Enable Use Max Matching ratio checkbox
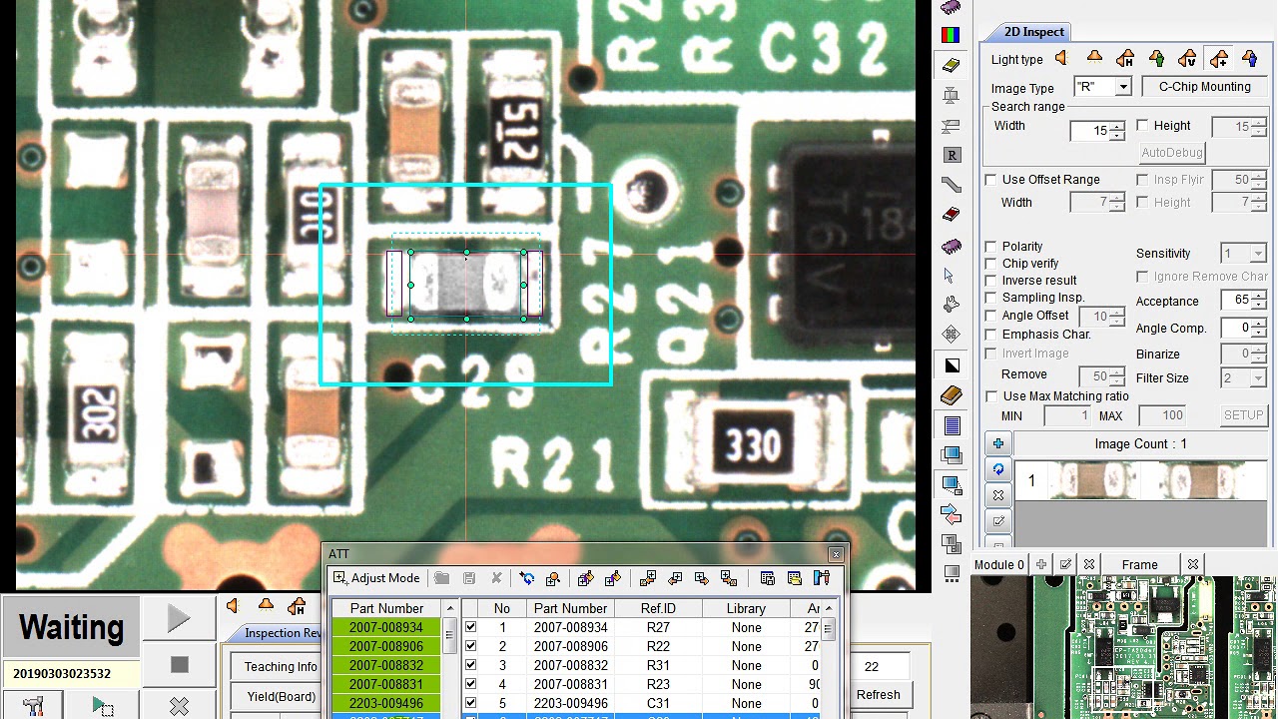The width and height of the screenshot is (1278, 719). [x=990, y=396]
